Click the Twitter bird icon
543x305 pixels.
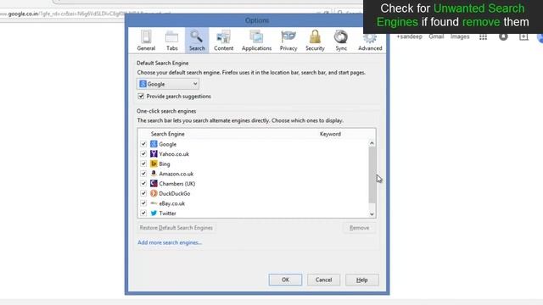[x=154, y=213]
